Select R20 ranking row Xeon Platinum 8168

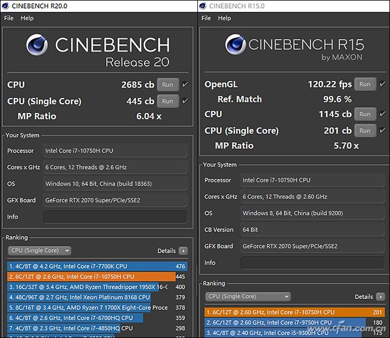(x=97, y=297)
